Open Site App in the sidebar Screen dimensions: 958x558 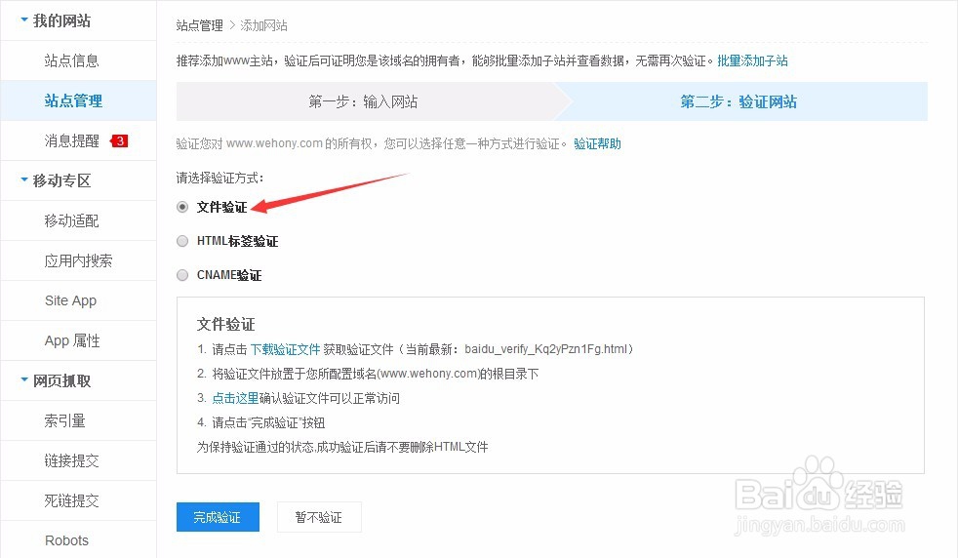(x=71, y=300)
